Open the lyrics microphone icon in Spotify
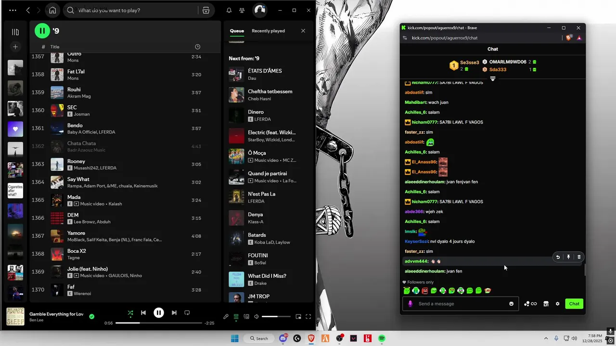 point(226,317)
